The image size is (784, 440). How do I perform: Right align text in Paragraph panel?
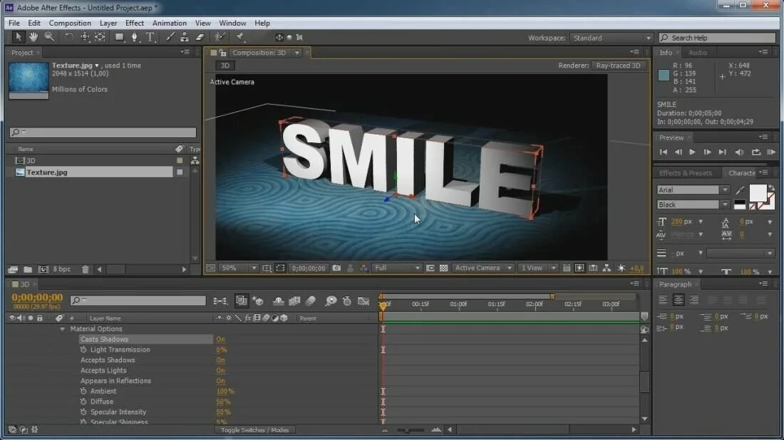coord(694,300)
